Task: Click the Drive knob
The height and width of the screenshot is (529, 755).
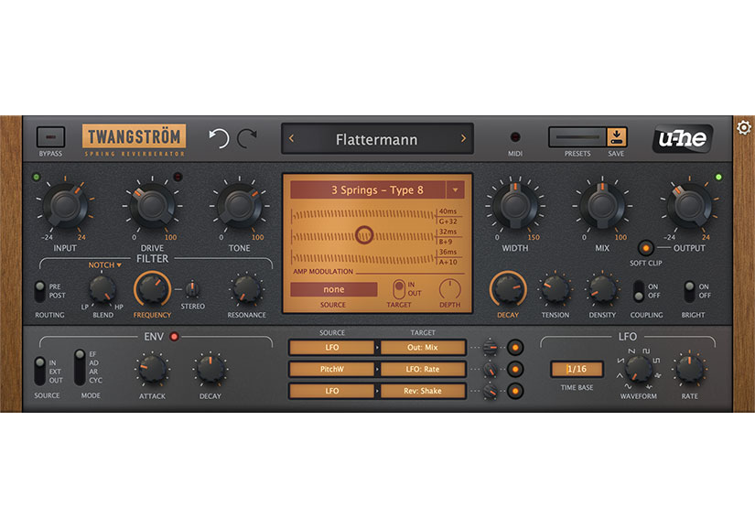Action: [x=152, y=206]
